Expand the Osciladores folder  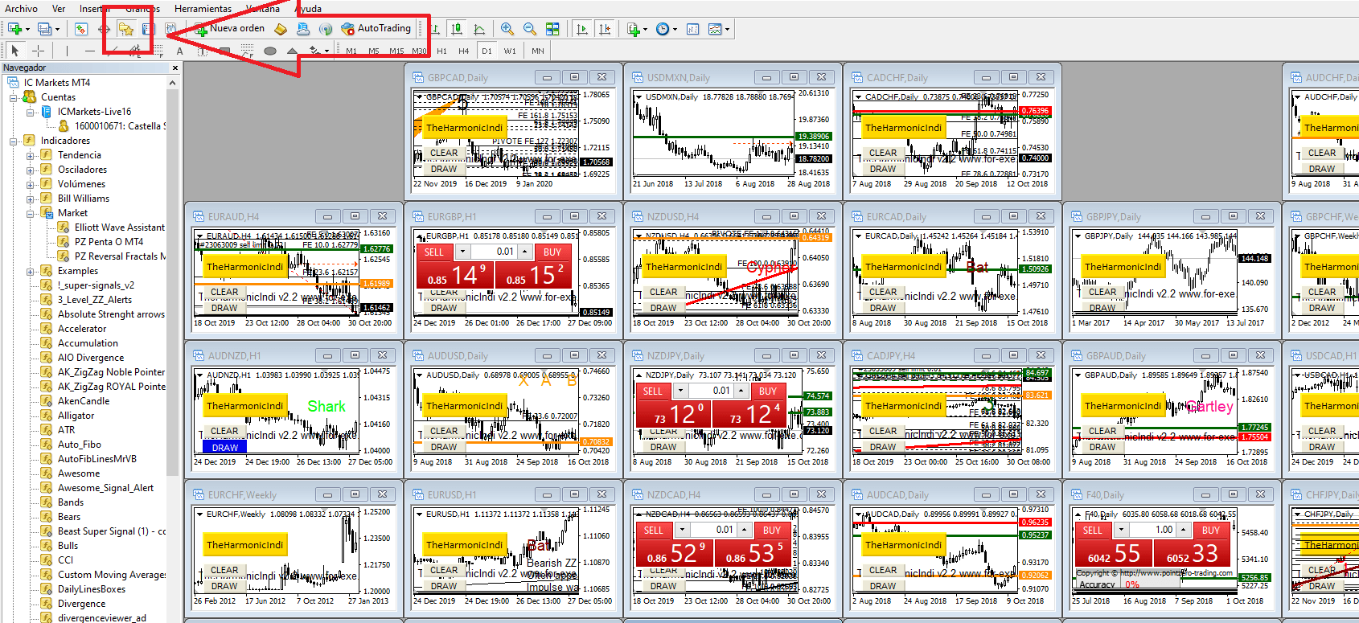[x=30, y=170]
